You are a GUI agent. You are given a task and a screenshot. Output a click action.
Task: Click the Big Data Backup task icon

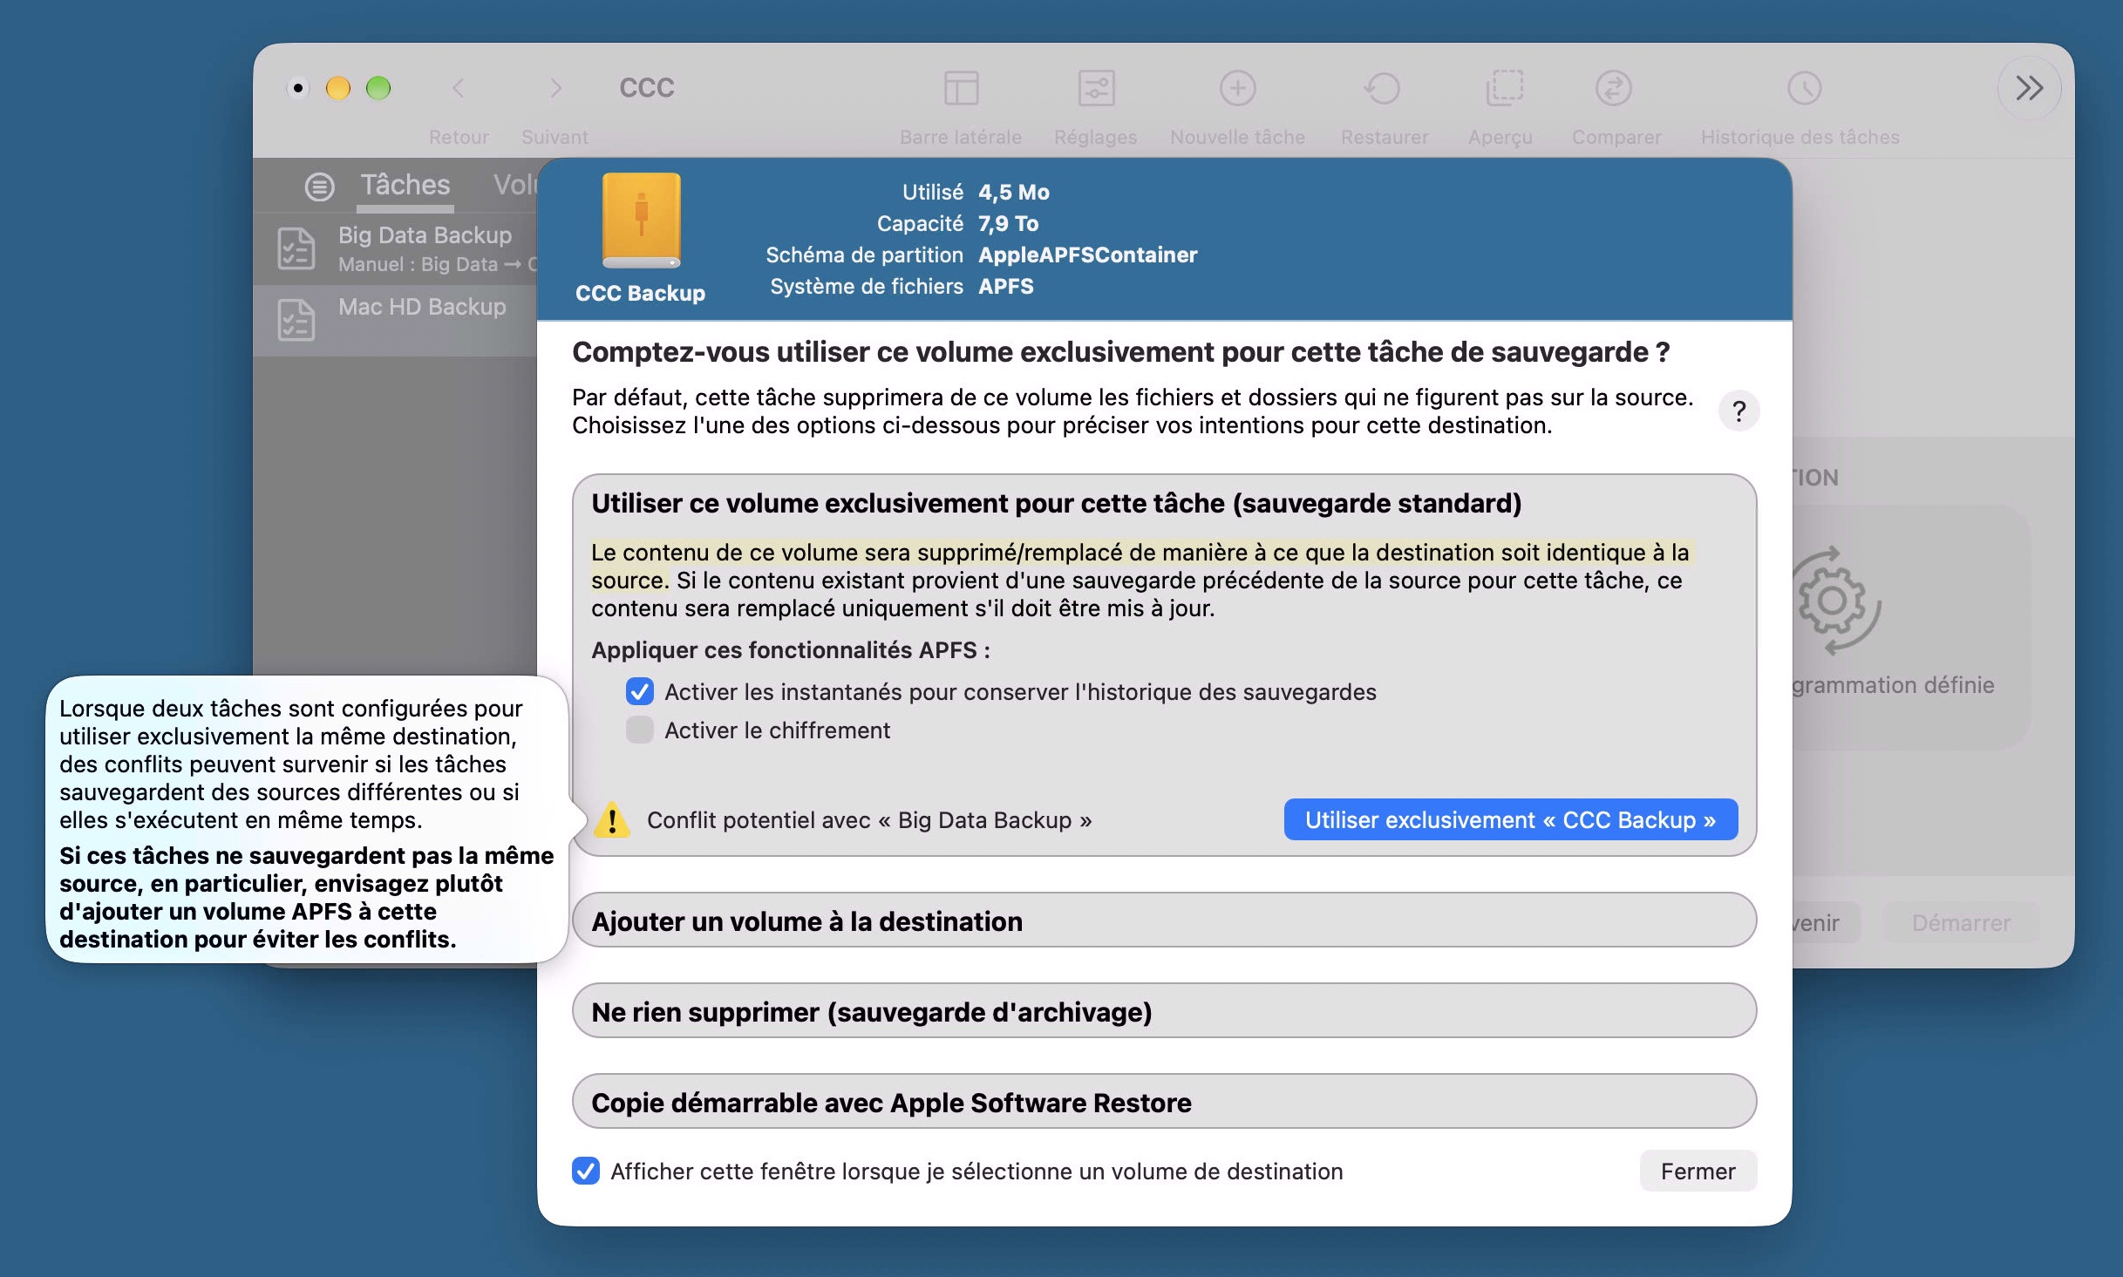tap(296, 248)
